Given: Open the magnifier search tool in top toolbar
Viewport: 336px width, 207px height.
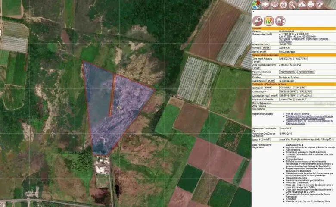Looking at the screenshot, I should [292, 5].
